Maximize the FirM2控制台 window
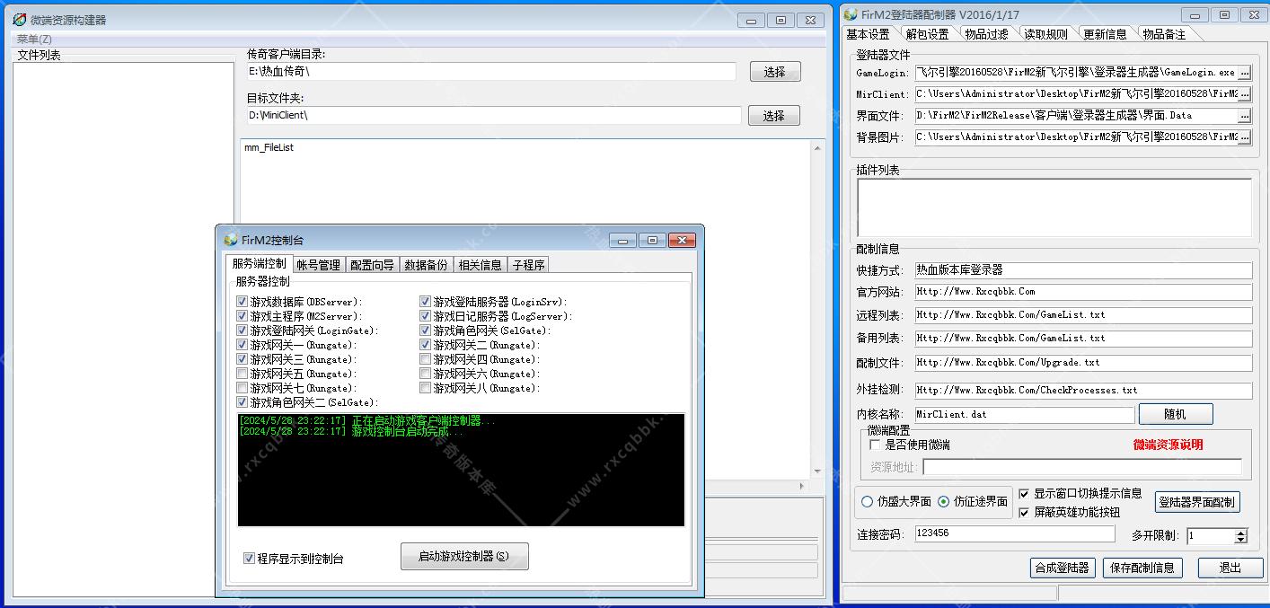This screenshot has height=608, width=1270. pos(652,240)
